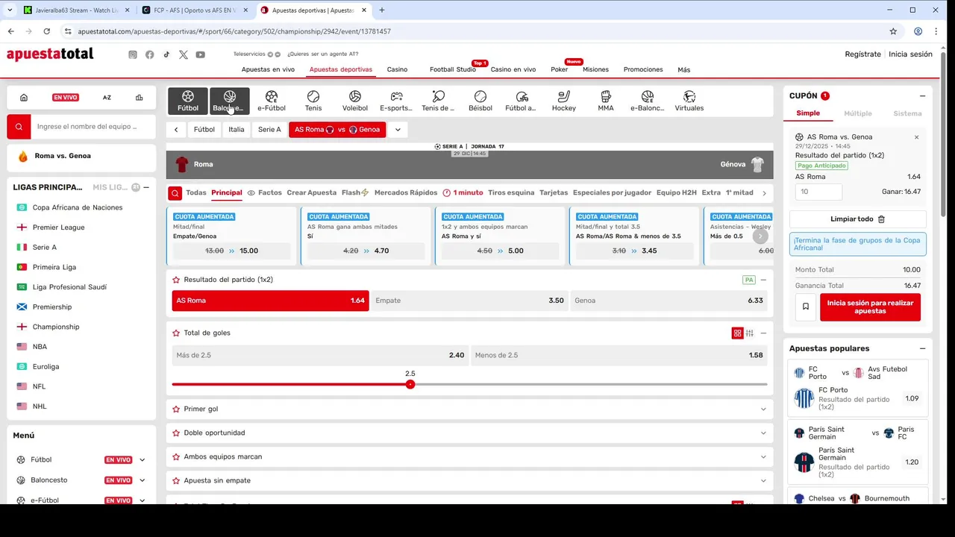Select the Fútbol sport icon
The width and height of the screenshot is (955, 537).
point(188,101)
